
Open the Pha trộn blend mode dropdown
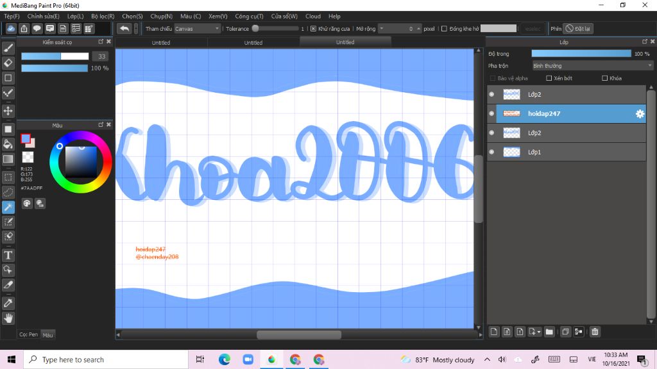(592, 66)
